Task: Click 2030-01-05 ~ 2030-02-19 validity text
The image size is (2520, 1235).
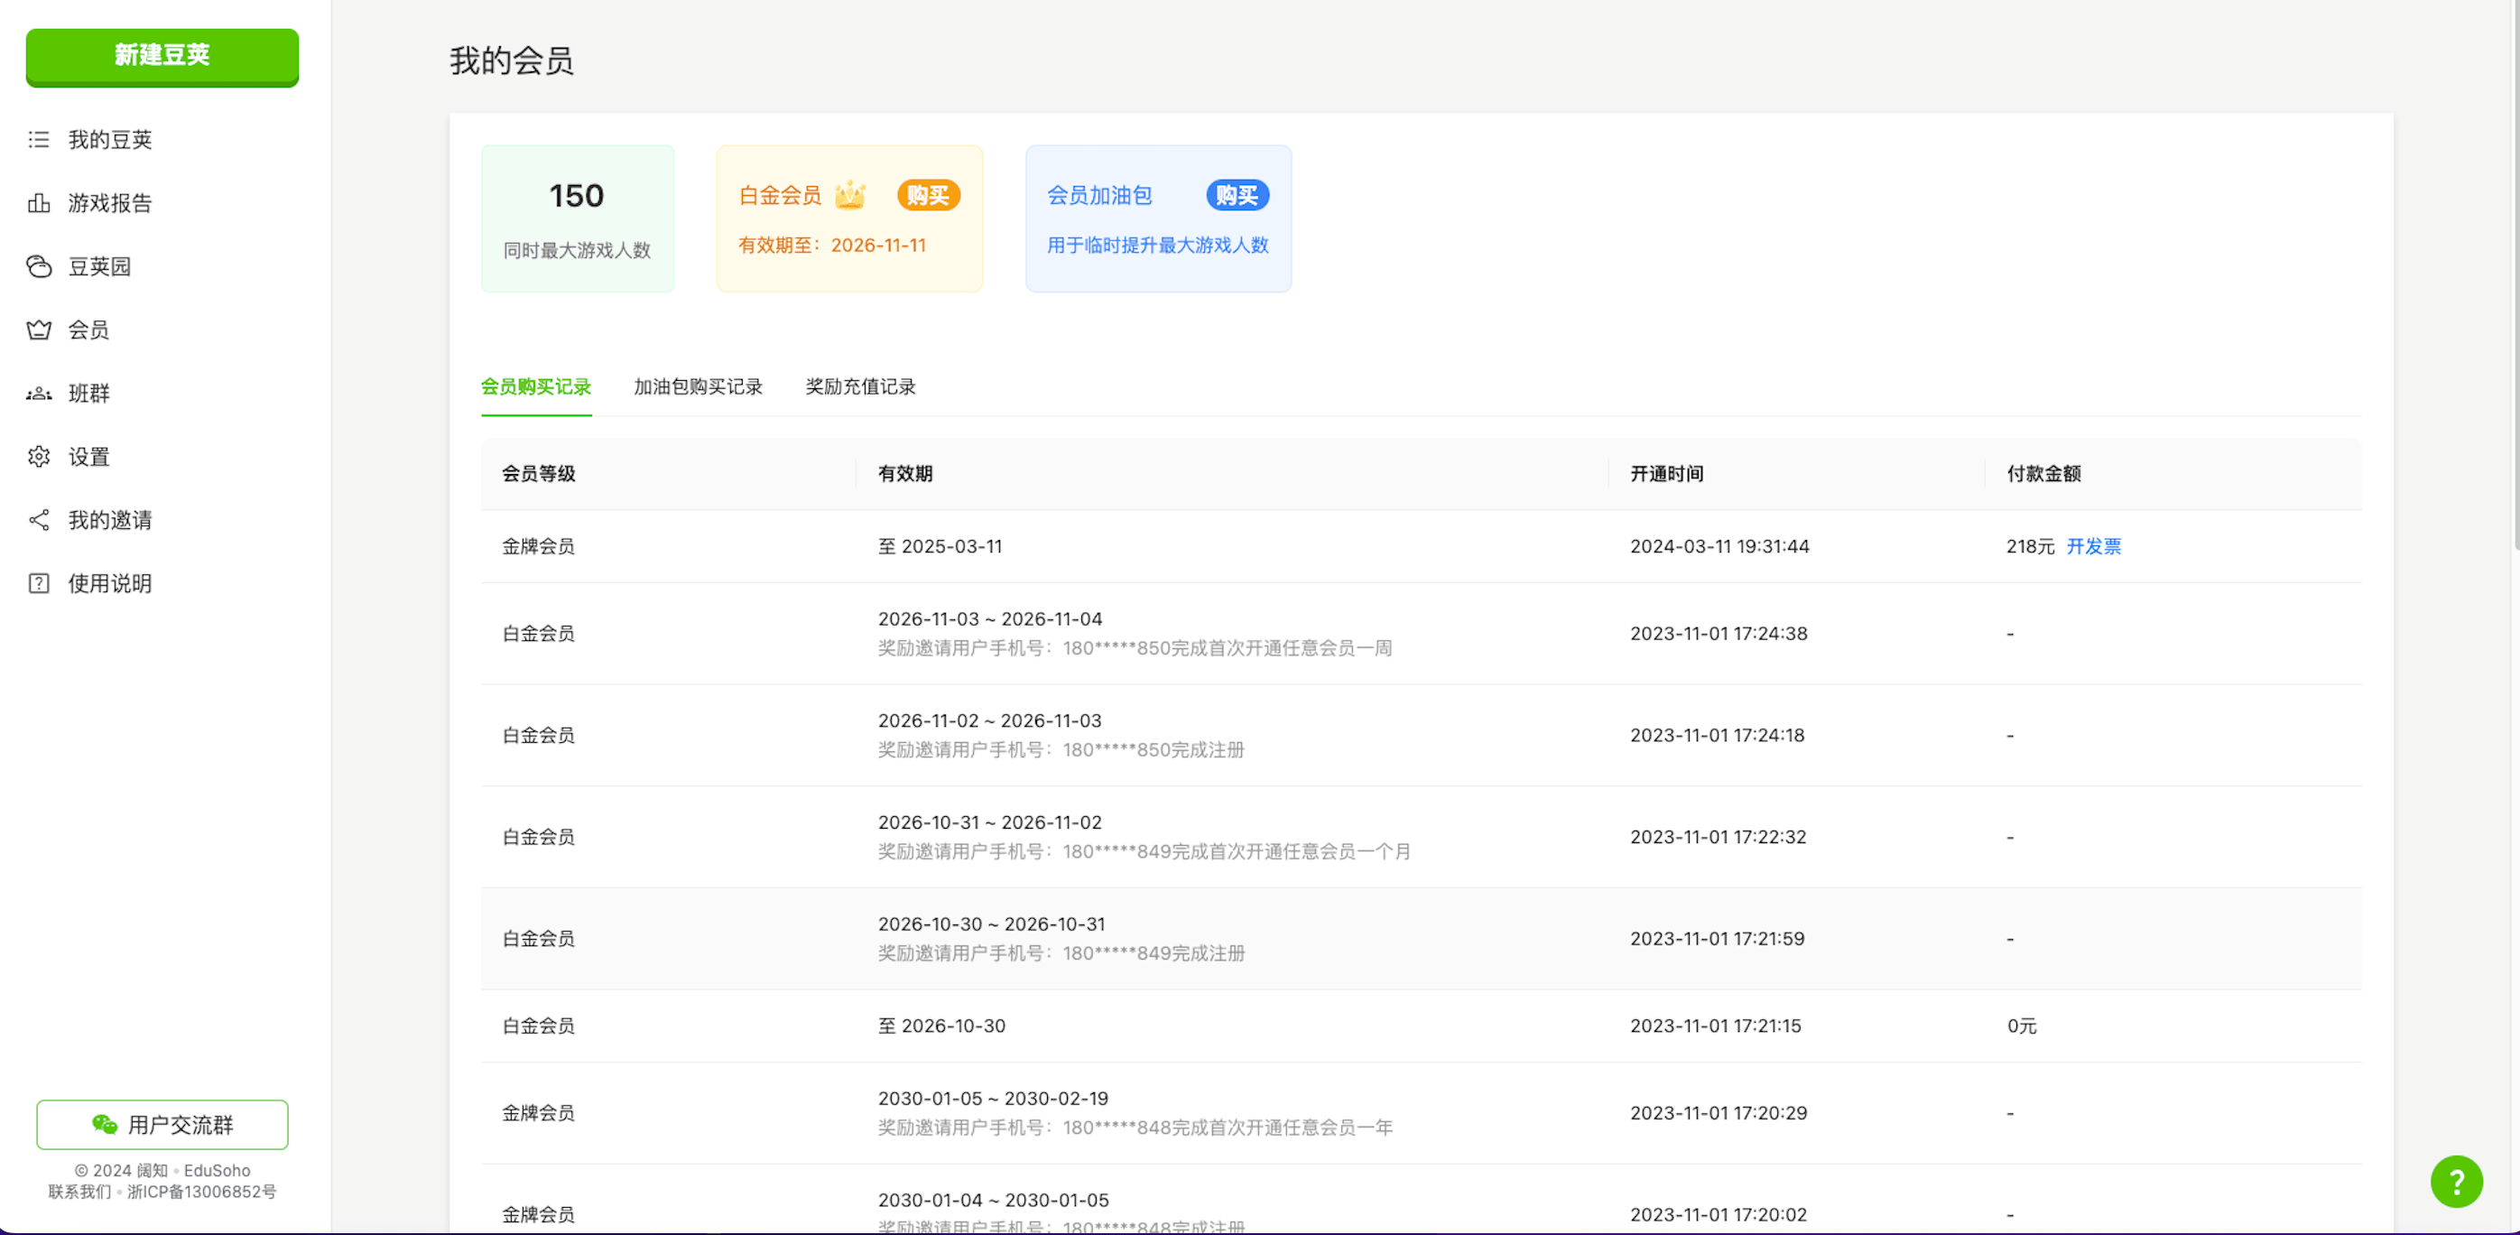Action: (993, 1099)
